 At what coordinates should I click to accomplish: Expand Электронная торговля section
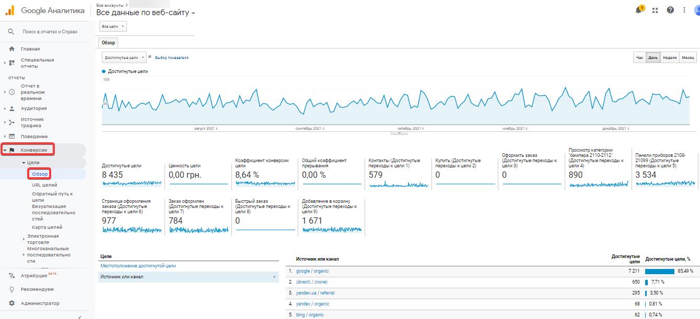24,239
